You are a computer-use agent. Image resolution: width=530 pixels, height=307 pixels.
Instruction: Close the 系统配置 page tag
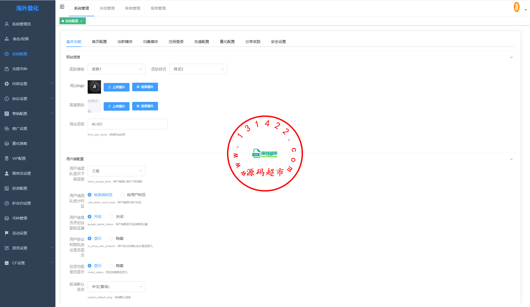pyautogui.click(x=81, y=21)
